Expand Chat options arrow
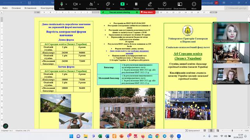Screen dimensions: 250x140 [x=114, y=4]
